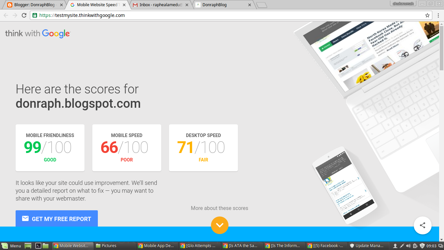444x250 pixels.
Task: Click the POOR rating label
Action: pyautogui.click(x=127, y=160)
